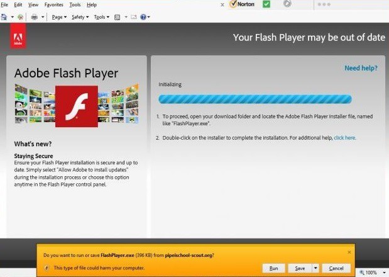Click the grey RSS icon after Tools
389x277 pixels.
[x=117, y=17]
